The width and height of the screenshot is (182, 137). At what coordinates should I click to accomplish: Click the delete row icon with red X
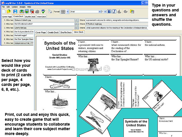coord(32,11)
